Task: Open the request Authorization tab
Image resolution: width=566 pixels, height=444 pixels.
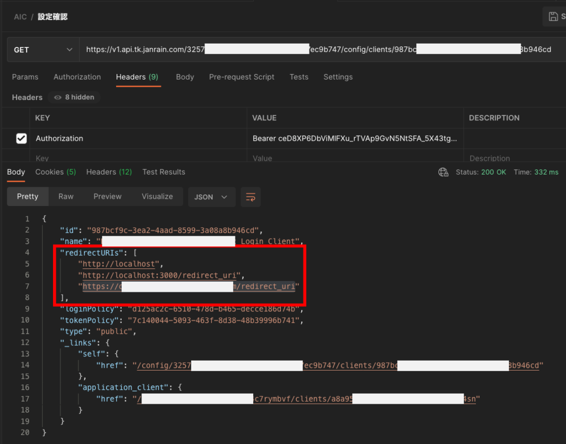Action: [x=77, y=77]
